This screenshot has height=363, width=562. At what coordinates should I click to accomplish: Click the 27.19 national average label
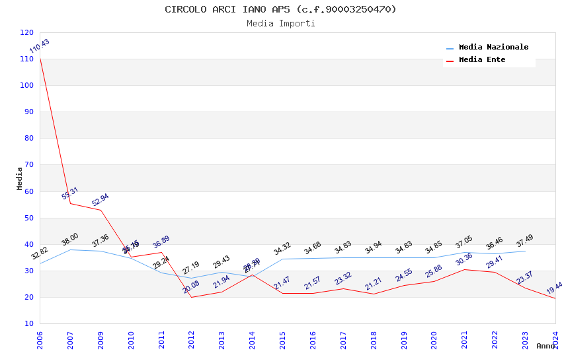point(191,268)
